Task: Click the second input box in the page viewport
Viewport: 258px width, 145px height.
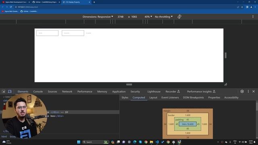Action: (x=73, y=33)
